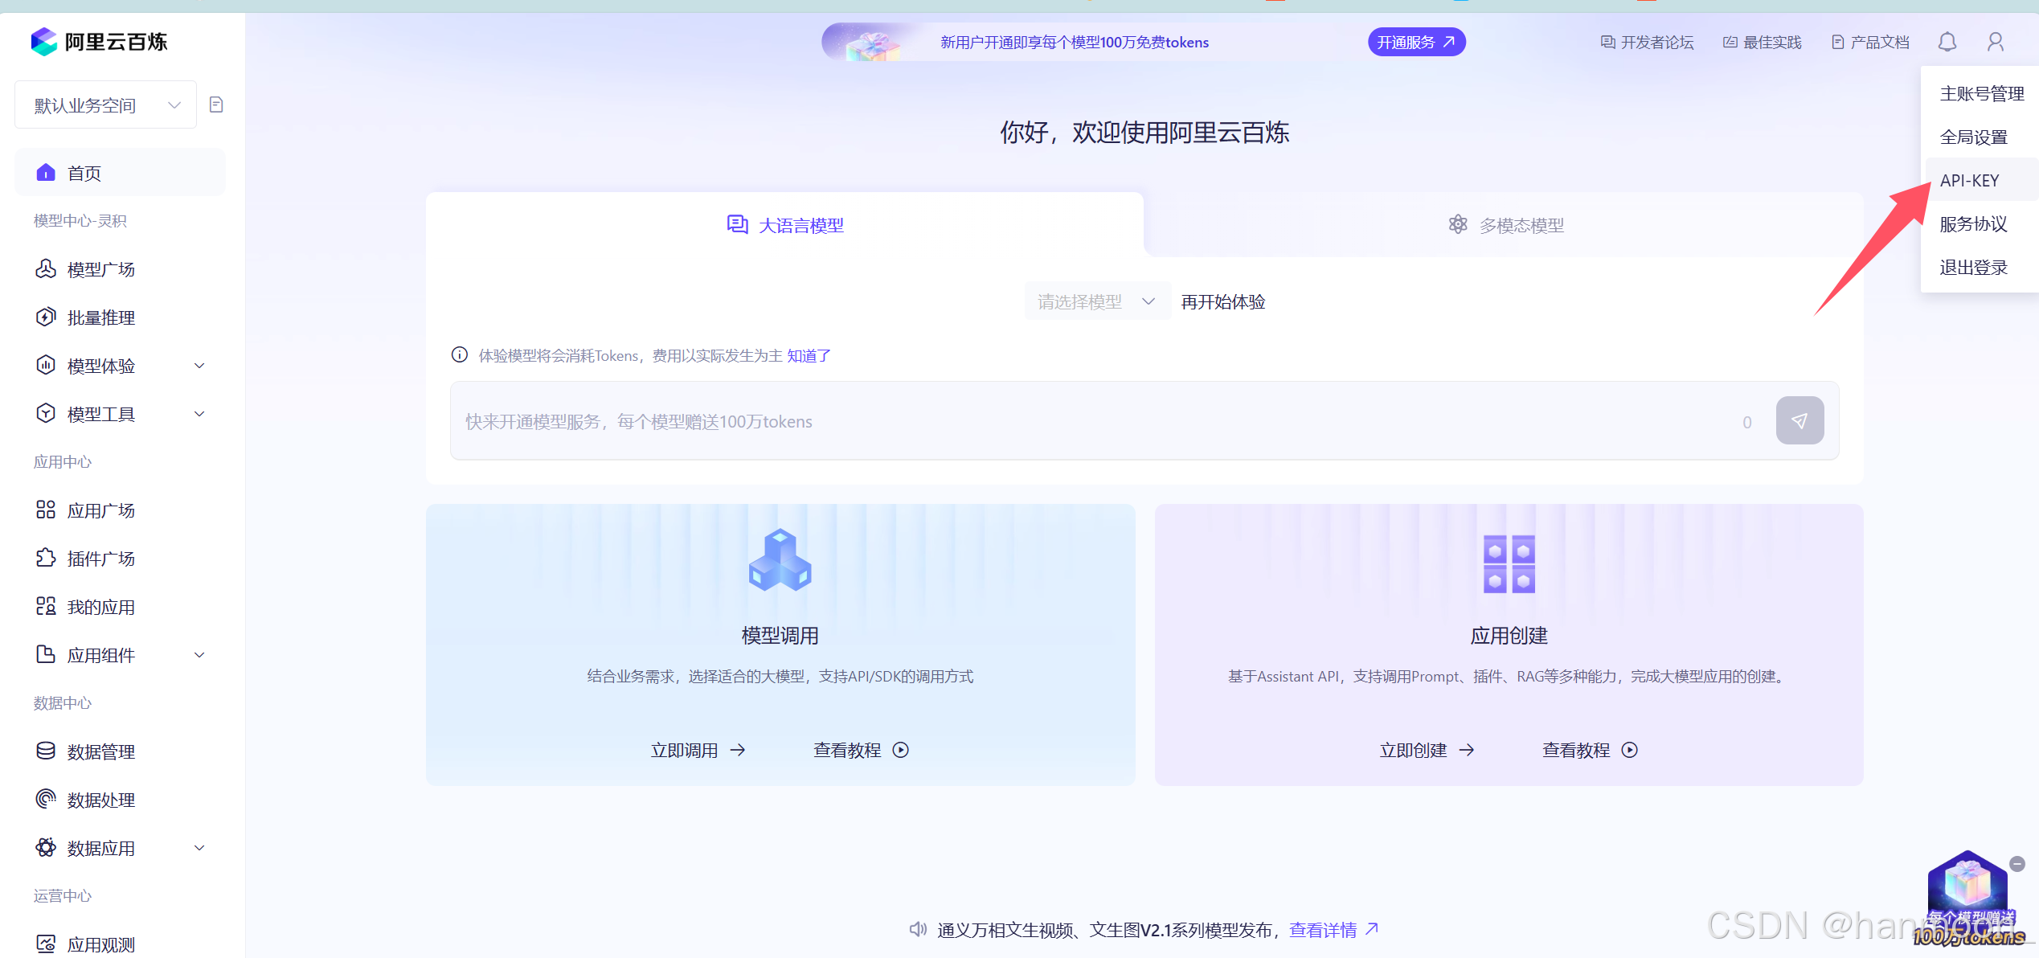
Task: Minimize the floating gift promo widget
Action: 2016,864
